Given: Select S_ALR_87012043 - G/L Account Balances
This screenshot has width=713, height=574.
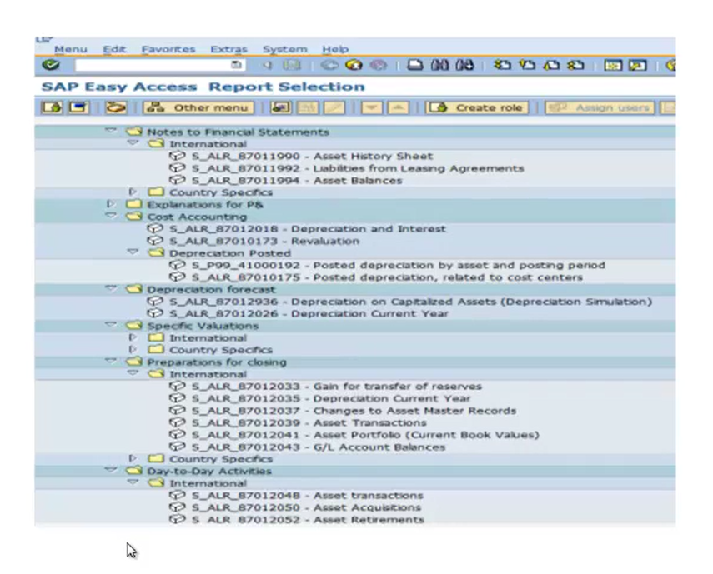Looking at the screenshot, I should [319, 447].
